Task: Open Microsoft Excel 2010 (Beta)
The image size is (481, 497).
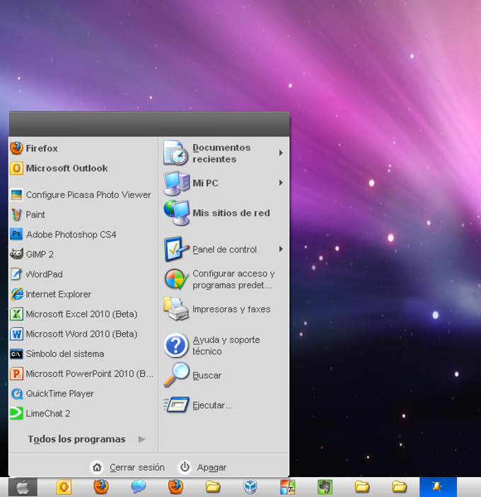Action: [81, 314]
